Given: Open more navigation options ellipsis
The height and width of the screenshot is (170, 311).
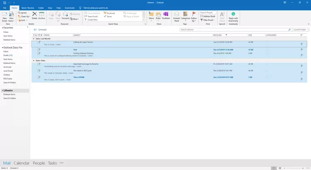Looking at the screenshot, I should coord(61,163).
